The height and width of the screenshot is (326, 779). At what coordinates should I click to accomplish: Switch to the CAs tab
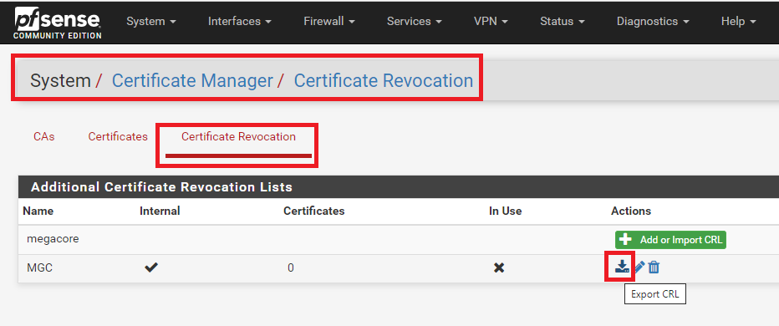click(x=44, y=136)
